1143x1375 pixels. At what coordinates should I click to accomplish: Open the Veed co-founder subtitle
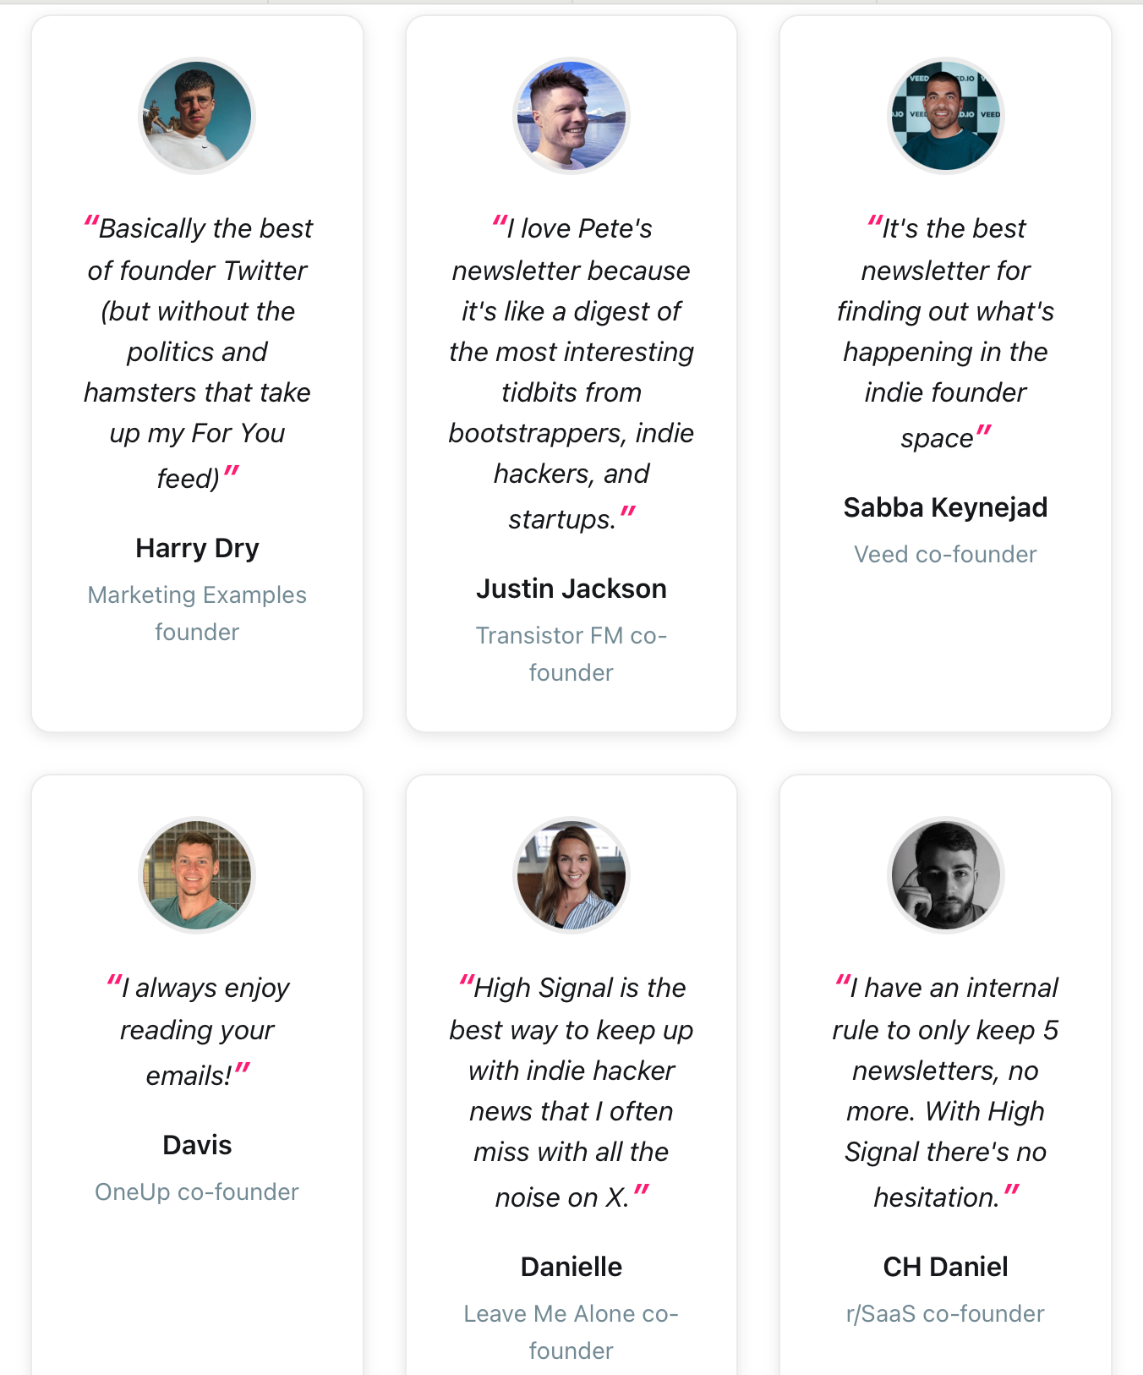946,554
